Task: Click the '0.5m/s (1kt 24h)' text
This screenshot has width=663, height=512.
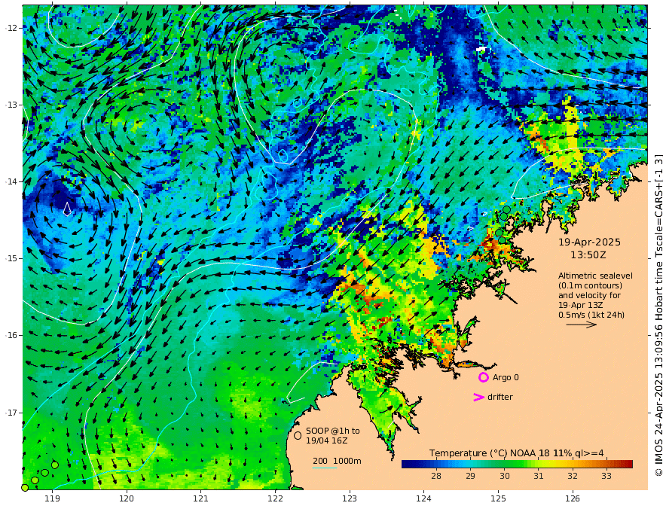Action: click(x=591, y=315)
